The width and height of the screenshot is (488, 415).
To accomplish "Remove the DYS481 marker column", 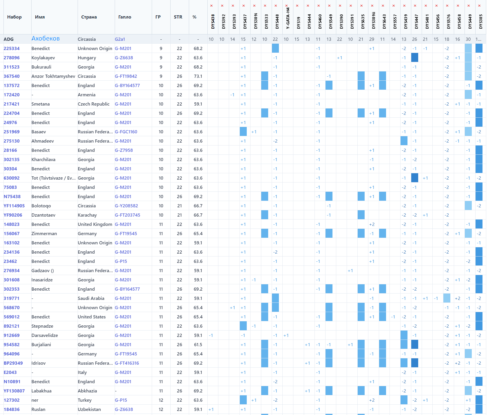I will [x=426, y=6].
